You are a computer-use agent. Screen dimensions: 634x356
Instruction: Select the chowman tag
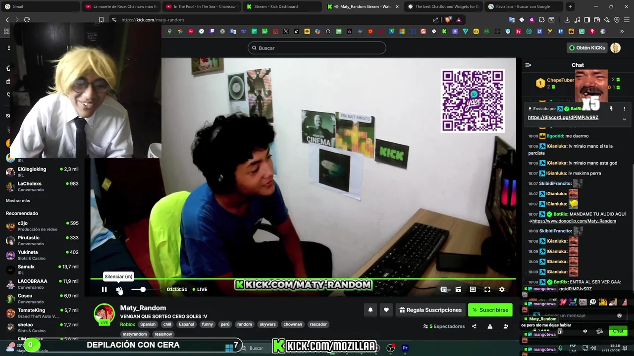[x=292, y=324]
